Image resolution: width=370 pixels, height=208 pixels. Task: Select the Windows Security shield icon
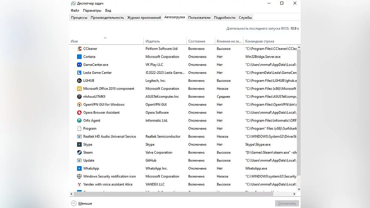point(79,177)
